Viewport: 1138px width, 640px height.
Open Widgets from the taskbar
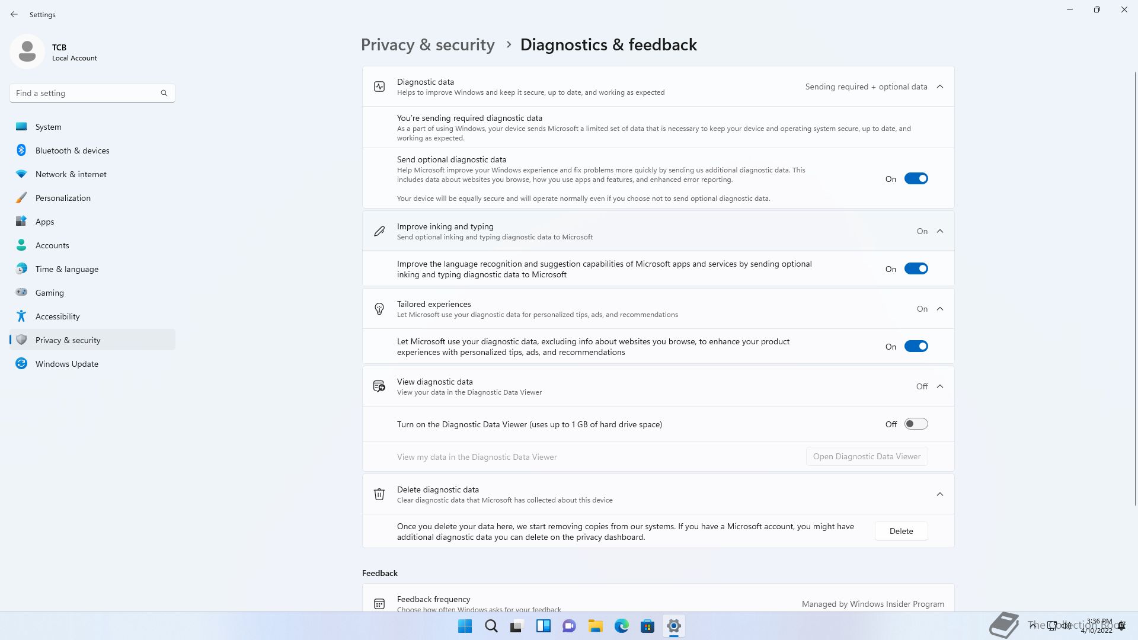[x=544, y=626]
